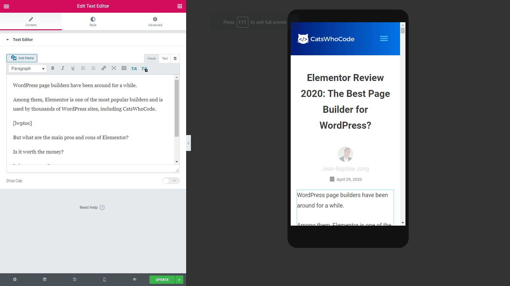Image resolution: width=510 pixels, height=286 pixels.
Task: Switch editor to Visual mode
Action: (x=151, y=58)
